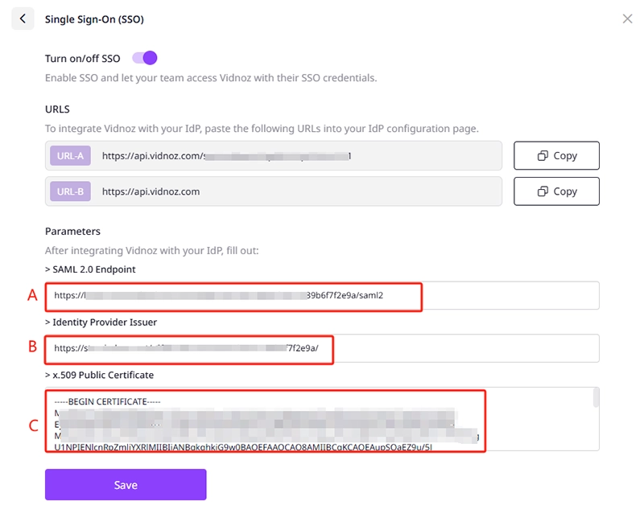Click the certificate text area scrollbar

(x=596, y=398)
